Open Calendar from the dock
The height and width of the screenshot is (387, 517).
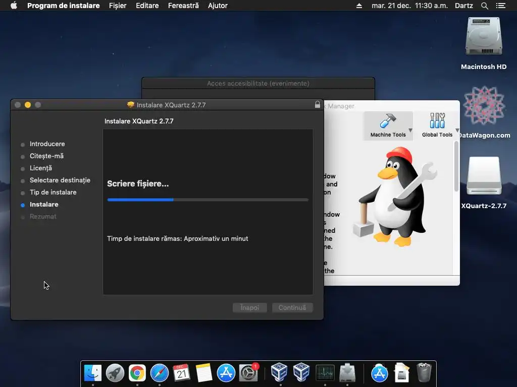pyautogui.click(x=182, y=373)
